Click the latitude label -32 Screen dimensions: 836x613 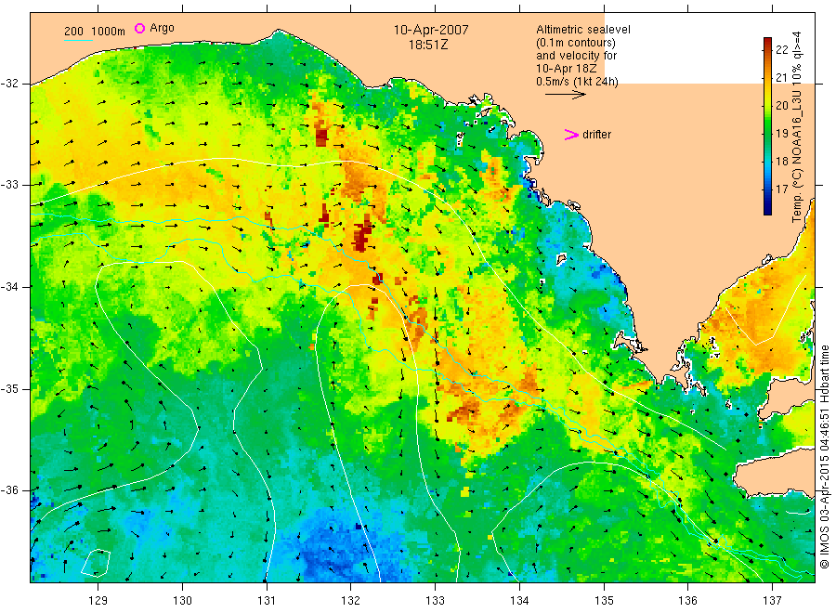(x=9, y=84)
